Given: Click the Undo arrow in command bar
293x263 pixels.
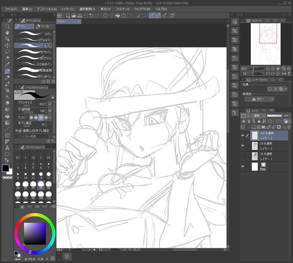Looking at the screenshot, I should (x=91, y=16).
